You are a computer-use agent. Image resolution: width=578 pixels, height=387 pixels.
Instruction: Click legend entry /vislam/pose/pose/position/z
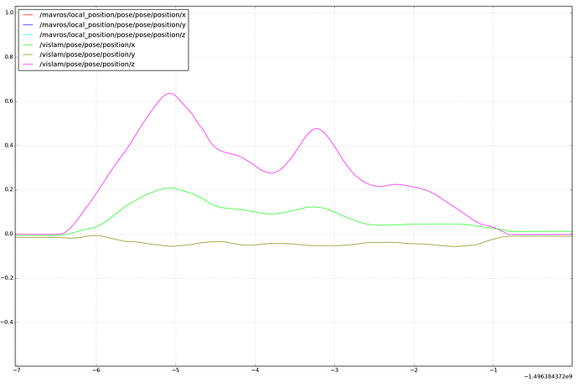point(79,64)
